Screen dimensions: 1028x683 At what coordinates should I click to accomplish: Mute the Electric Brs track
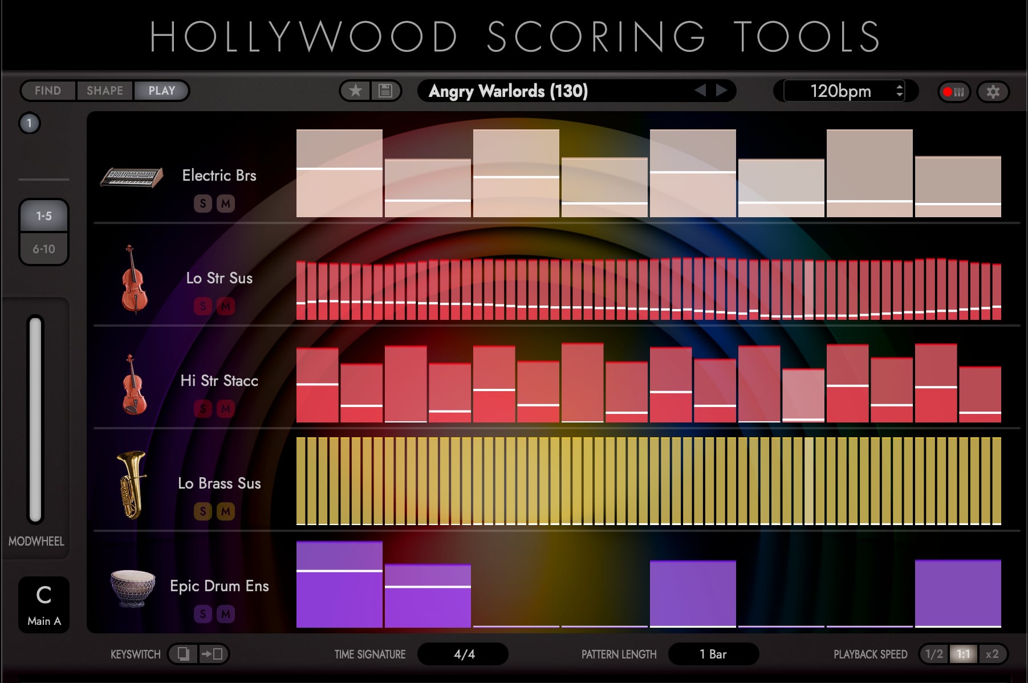click(x=226, y=204)
